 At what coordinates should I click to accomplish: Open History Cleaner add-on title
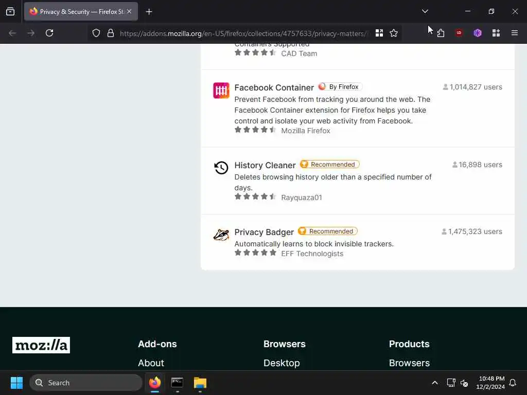(265, 165)
